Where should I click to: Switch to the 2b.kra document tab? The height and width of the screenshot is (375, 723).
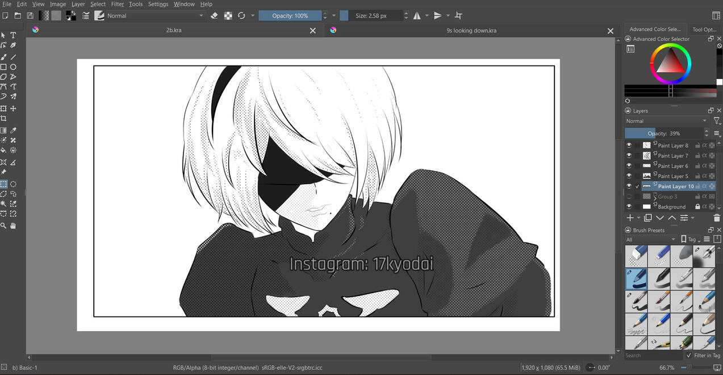174,30
